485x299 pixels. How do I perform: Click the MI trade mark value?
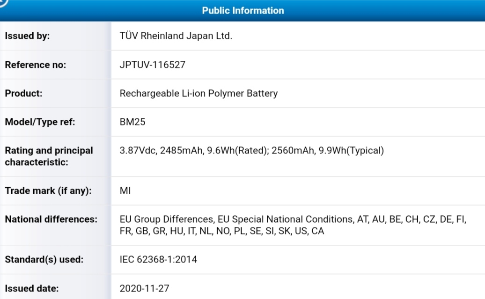click(125, 191)
